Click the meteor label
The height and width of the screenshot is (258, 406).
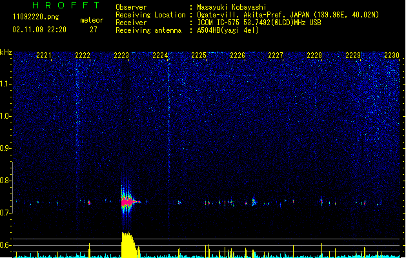92,20
